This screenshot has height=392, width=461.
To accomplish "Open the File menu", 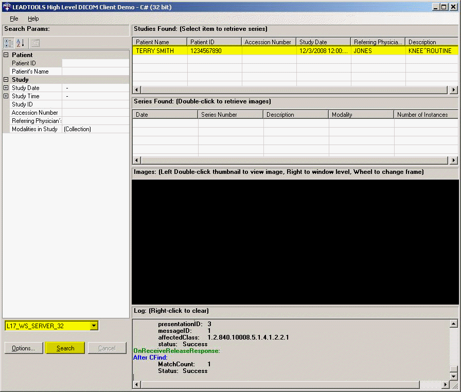I will pos(14,19).
